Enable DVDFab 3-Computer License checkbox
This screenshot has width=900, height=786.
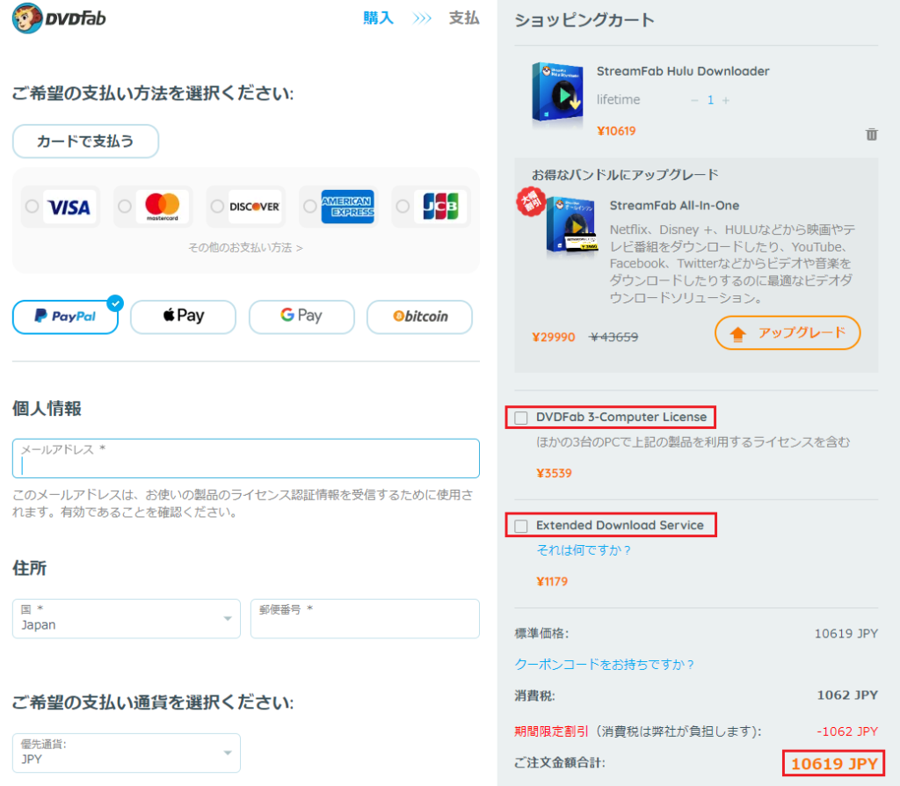pos(521,418)
